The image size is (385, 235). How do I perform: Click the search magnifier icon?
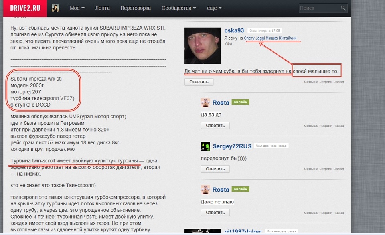[343, 8]
